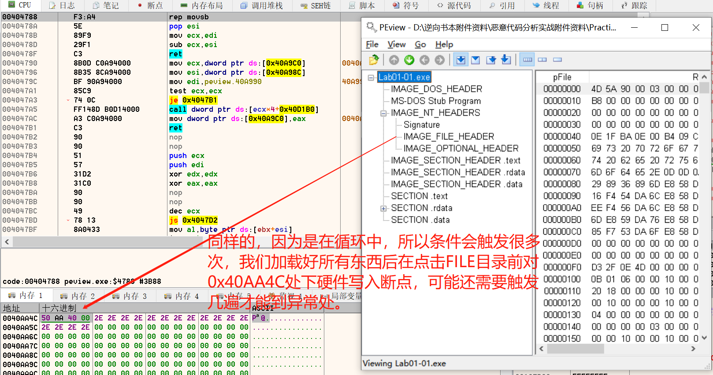This screenshot has width=713, height=375.
Task: Click the grey Up arrow in PEview toolbar
Action: point(394,60)
